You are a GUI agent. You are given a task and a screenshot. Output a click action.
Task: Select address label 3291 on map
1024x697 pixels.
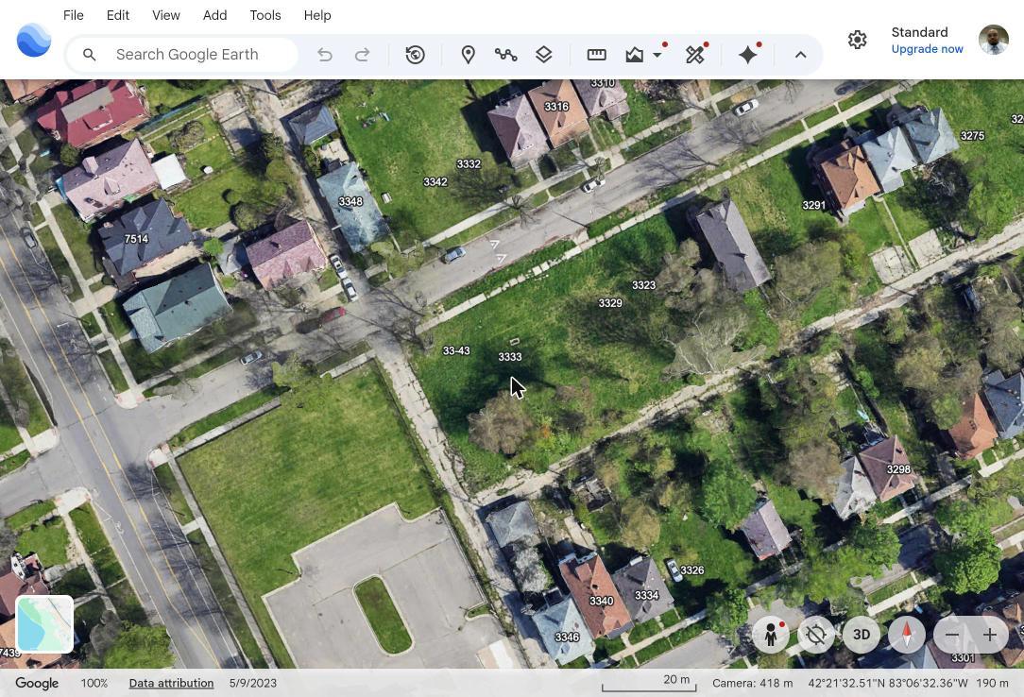[813, 205]
